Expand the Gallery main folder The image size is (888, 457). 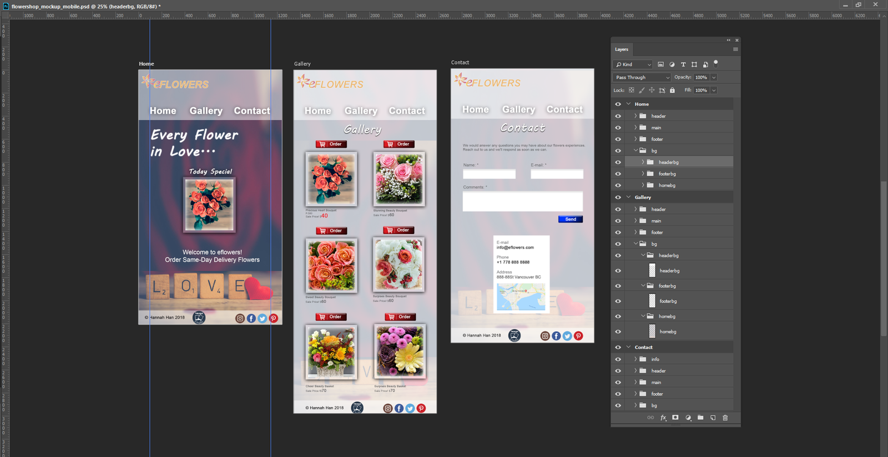635,221
